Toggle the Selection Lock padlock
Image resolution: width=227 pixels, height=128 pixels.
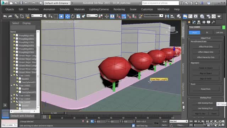(x=87, y=121)
